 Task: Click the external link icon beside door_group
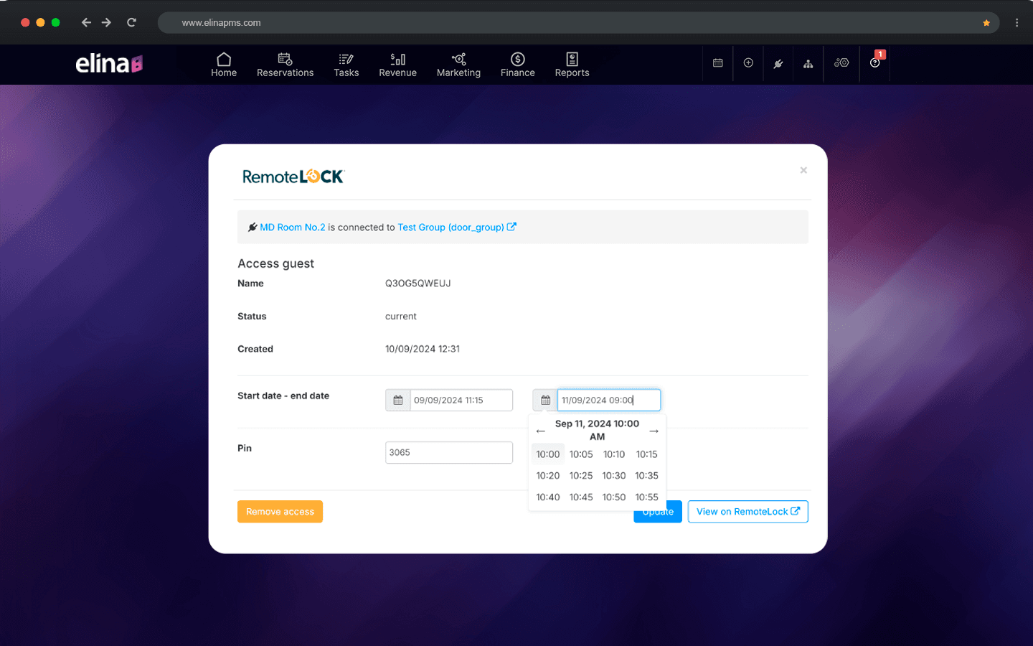click(511, 227)
